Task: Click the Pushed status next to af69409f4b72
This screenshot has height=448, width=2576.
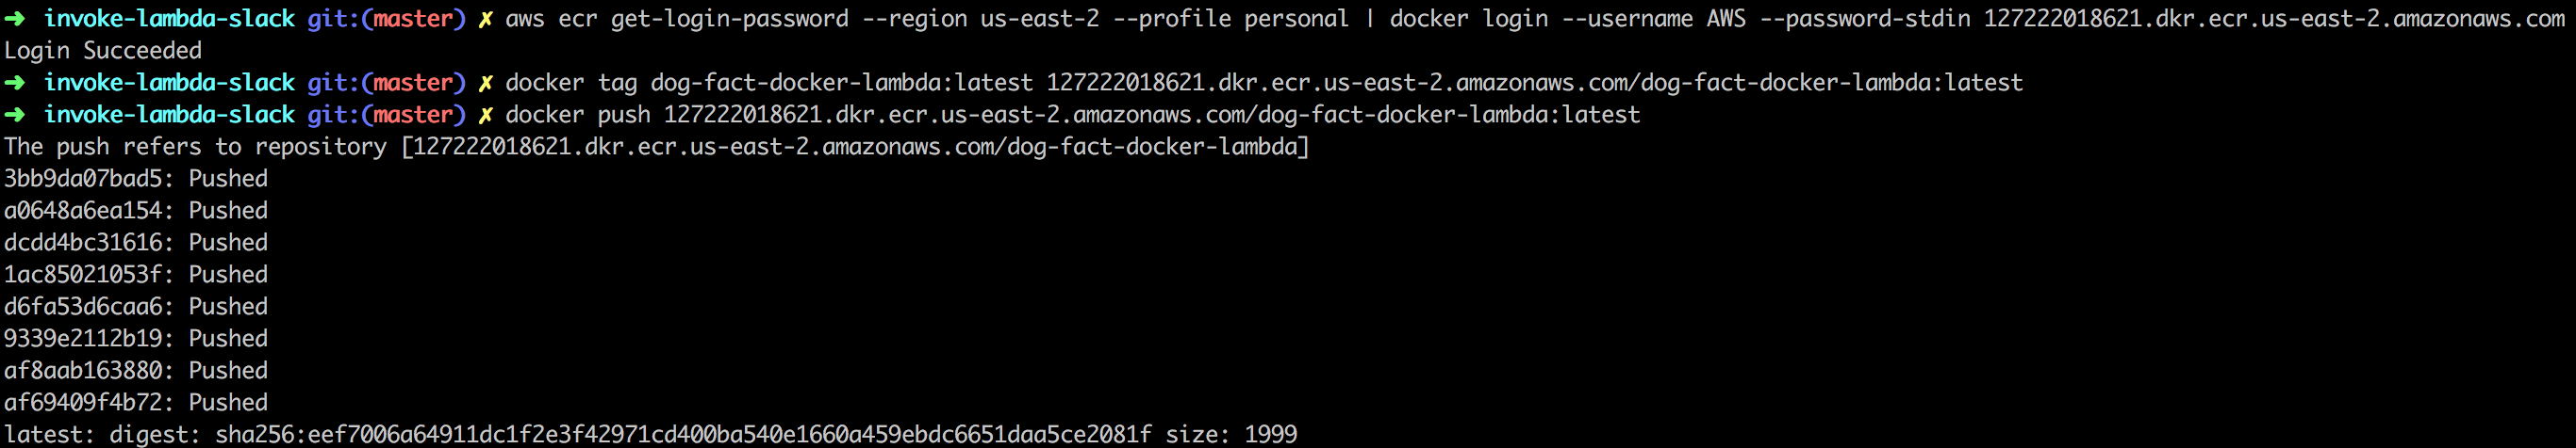Action: tap(228, 402)
